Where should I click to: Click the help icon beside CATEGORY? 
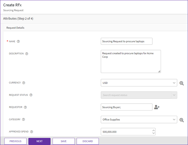coord(23,119)
